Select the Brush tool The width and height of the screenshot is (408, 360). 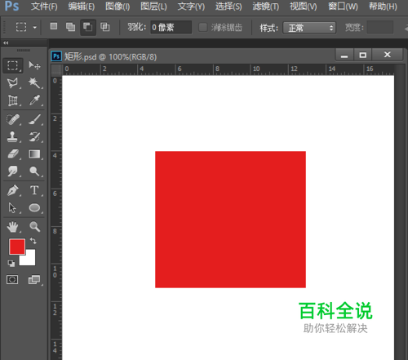click(34, 119)
